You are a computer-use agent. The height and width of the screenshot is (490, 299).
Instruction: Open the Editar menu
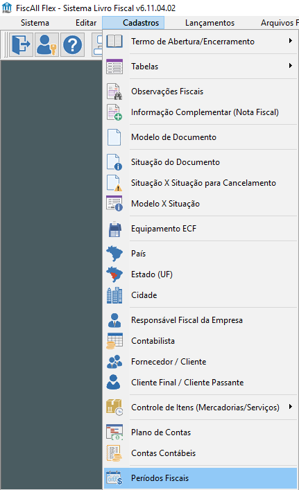click(x=86, y=23)
